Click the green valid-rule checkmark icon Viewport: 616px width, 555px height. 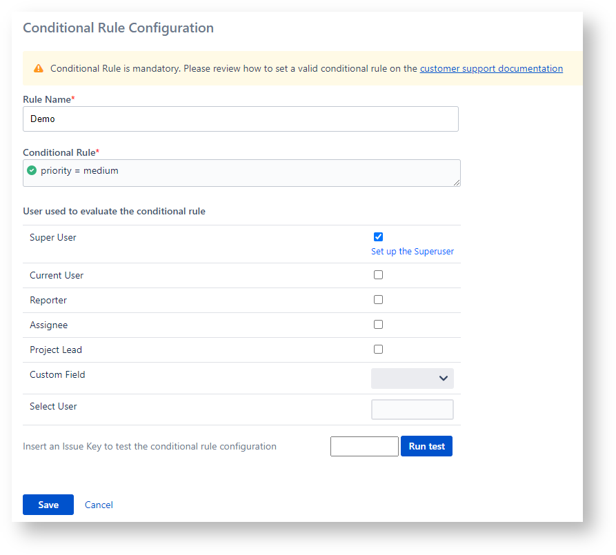pyautogui.click(x=32, y=170)
